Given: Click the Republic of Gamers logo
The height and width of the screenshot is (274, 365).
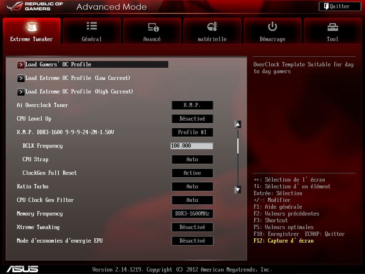Looking at the screenshot, I should point(35,6).
